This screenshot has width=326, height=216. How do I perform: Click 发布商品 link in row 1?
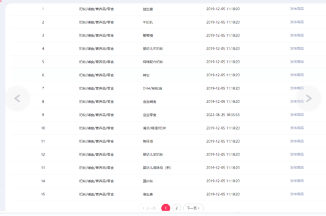297,9
